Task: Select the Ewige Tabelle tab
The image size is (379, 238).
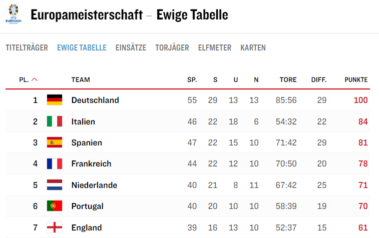Action: (82, 48)
